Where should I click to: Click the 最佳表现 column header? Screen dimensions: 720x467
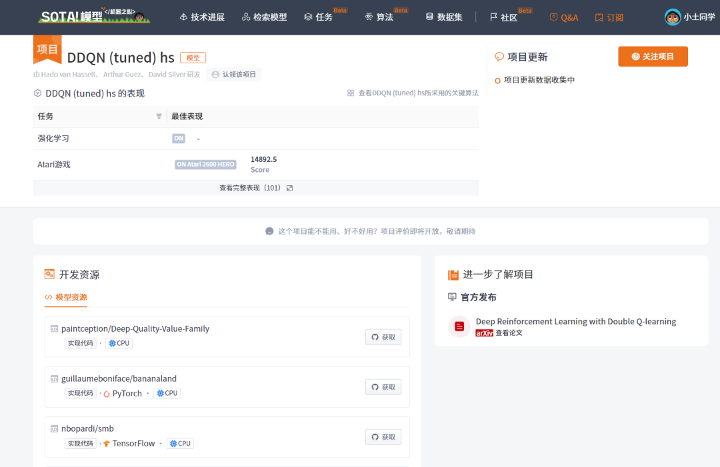click(187, 117)
